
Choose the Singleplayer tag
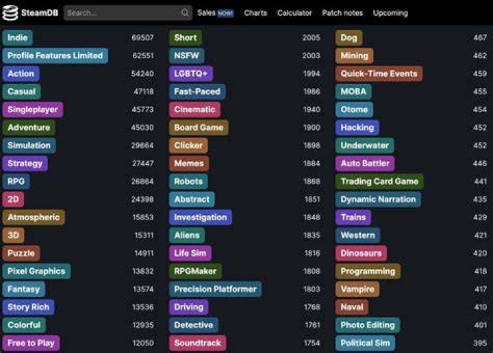pyautogui.click(x=33, y=109)
